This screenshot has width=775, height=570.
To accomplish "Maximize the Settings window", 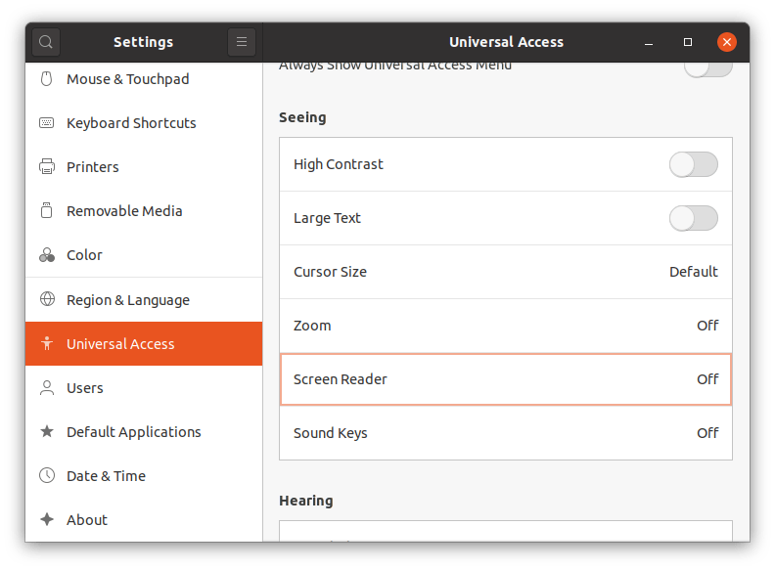I will point(688,42).
